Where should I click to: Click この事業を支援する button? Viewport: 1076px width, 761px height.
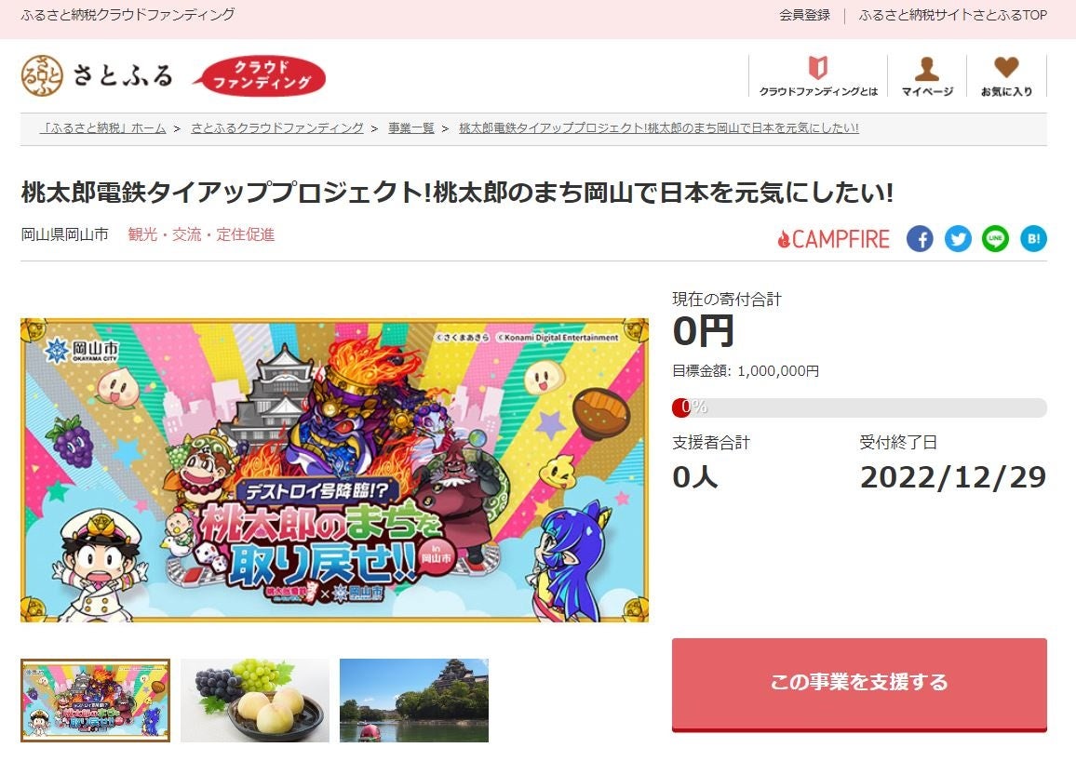(859, 684)
